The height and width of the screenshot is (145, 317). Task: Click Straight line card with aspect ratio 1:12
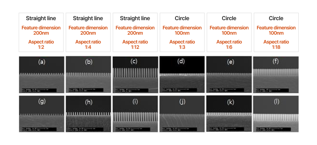(x=135, y=33)
